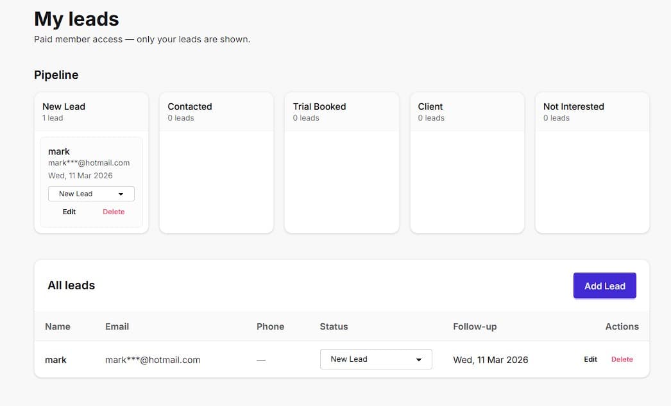The image size is (671, 406).
Task: Open the New Lead status dropdown in the table
Action: pyautogui.click(x=375, y=359)
